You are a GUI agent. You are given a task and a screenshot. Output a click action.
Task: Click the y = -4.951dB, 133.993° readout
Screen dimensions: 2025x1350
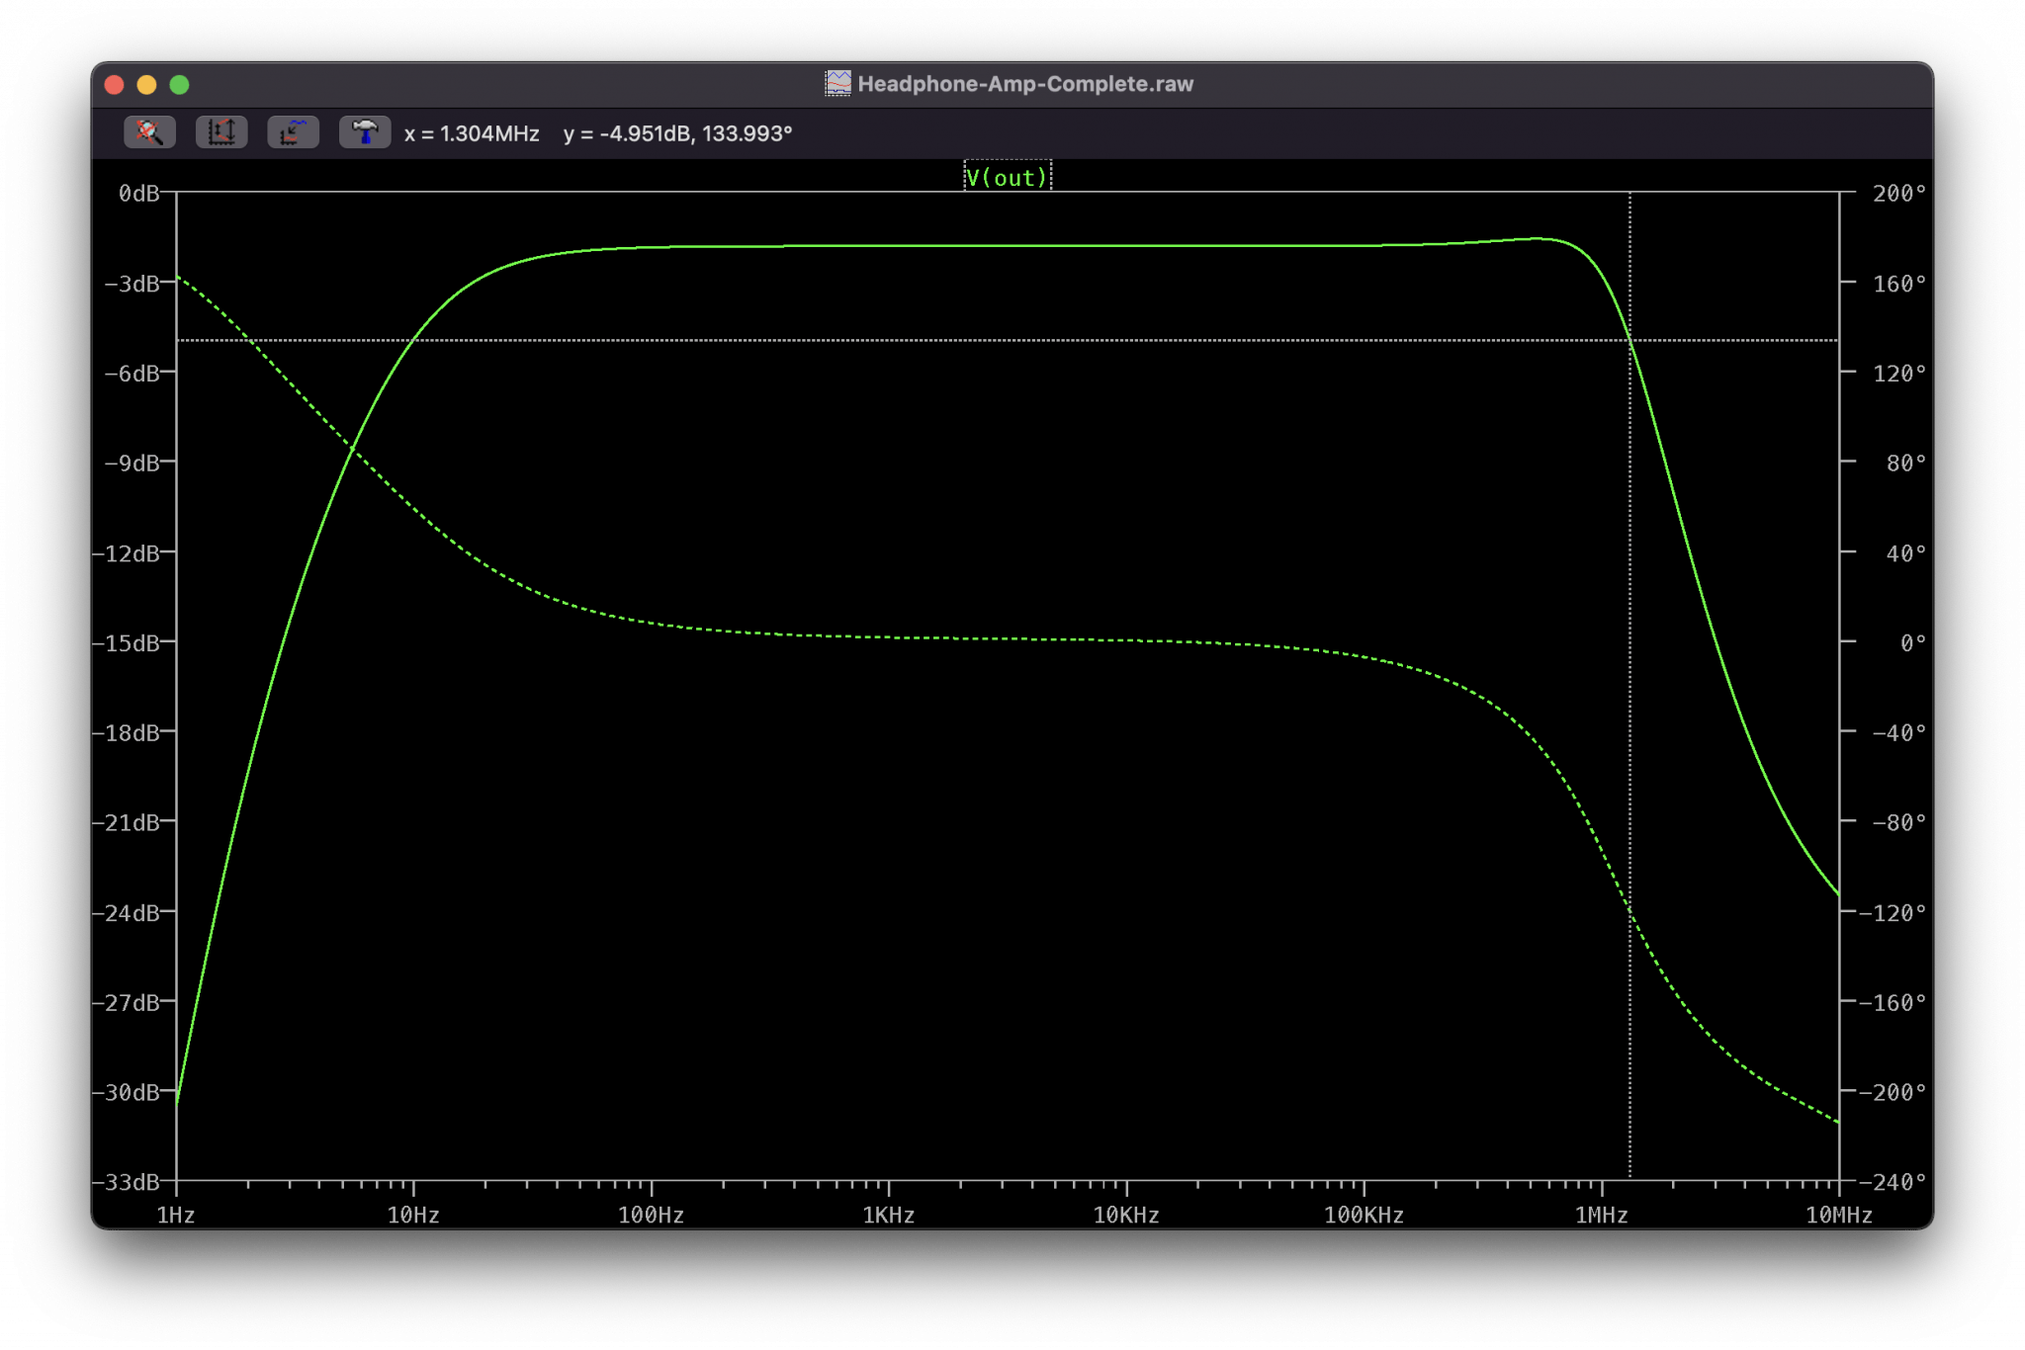click(x=677, y=133)
